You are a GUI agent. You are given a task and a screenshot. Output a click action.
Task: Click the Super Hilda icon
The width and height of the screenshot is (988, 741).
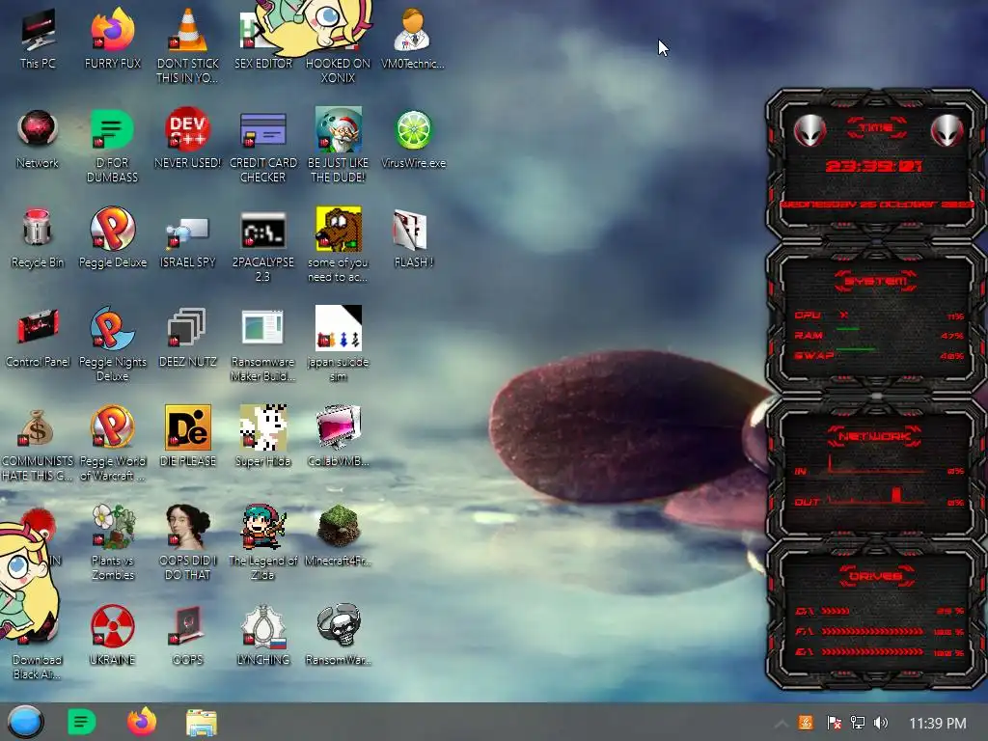tap(262, 427)
